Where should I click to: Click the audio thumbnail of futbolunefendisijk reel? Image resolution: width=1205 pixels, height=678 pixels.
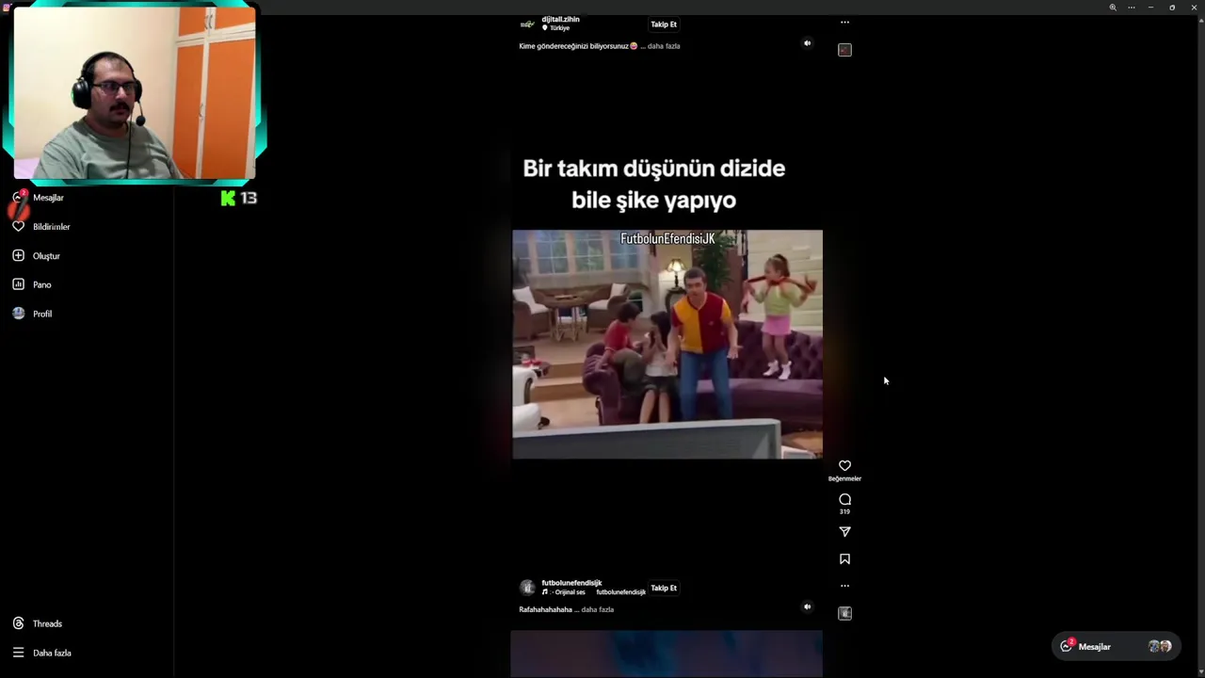844,613
